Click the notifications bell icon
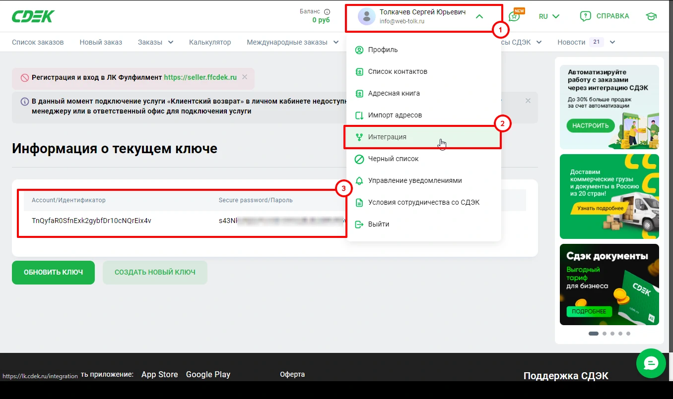This screenshot has width=673, height=399. 359,180
